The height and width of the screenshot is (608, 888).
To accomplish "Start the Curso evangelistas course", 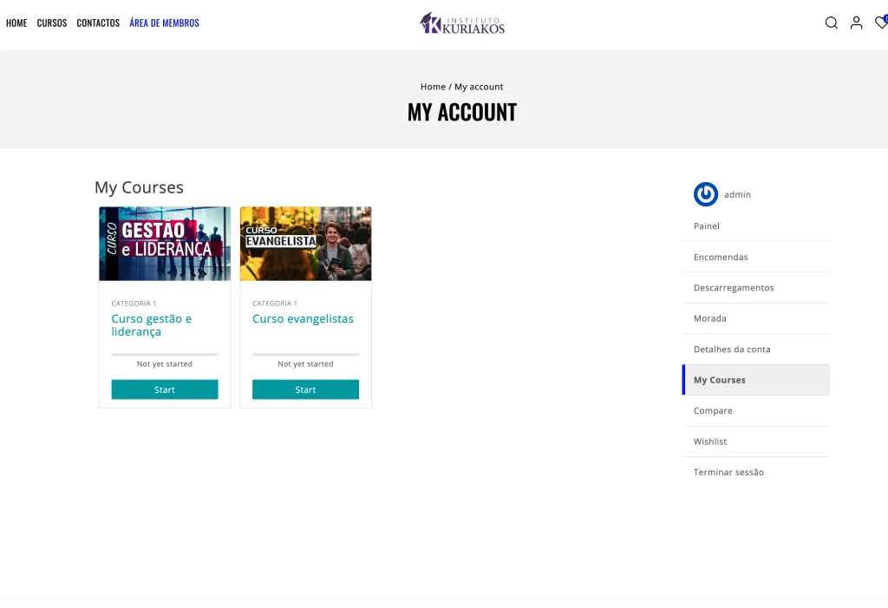I will click(305, 389).
